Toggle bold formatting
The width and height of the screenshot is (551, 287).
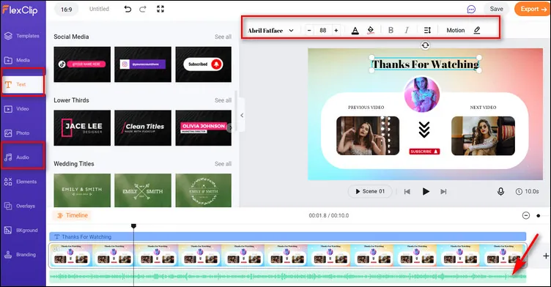click(391, 31)
